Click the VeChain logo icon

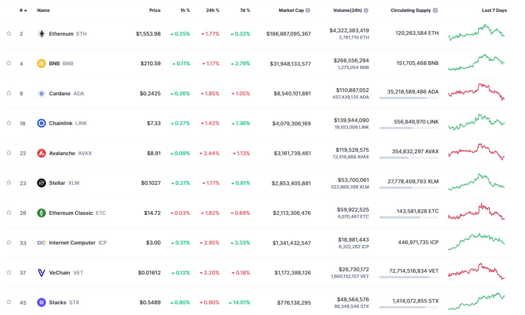pyautogui.click(x=41, y=273)
